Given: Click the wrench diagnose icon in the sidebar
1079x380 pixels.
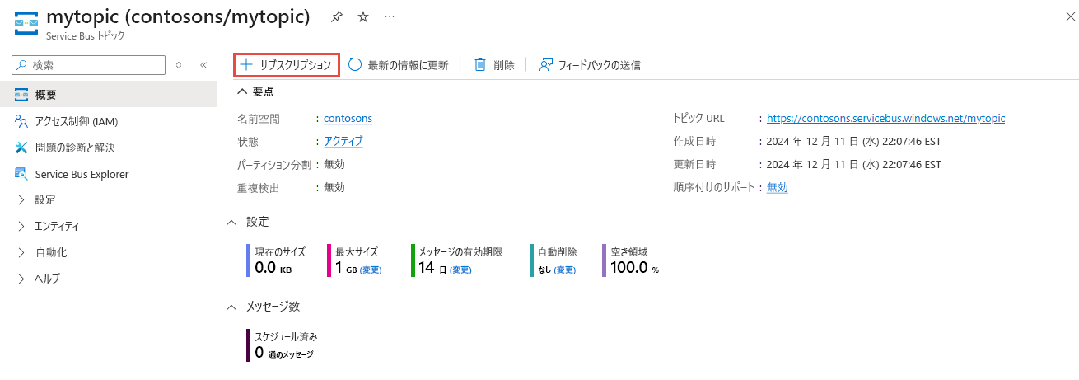Looking at the screenshot, I should click(21, 148).
